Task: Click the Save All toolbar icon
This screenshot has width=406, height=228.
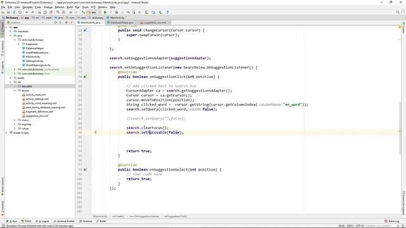Action: point(8,12)
